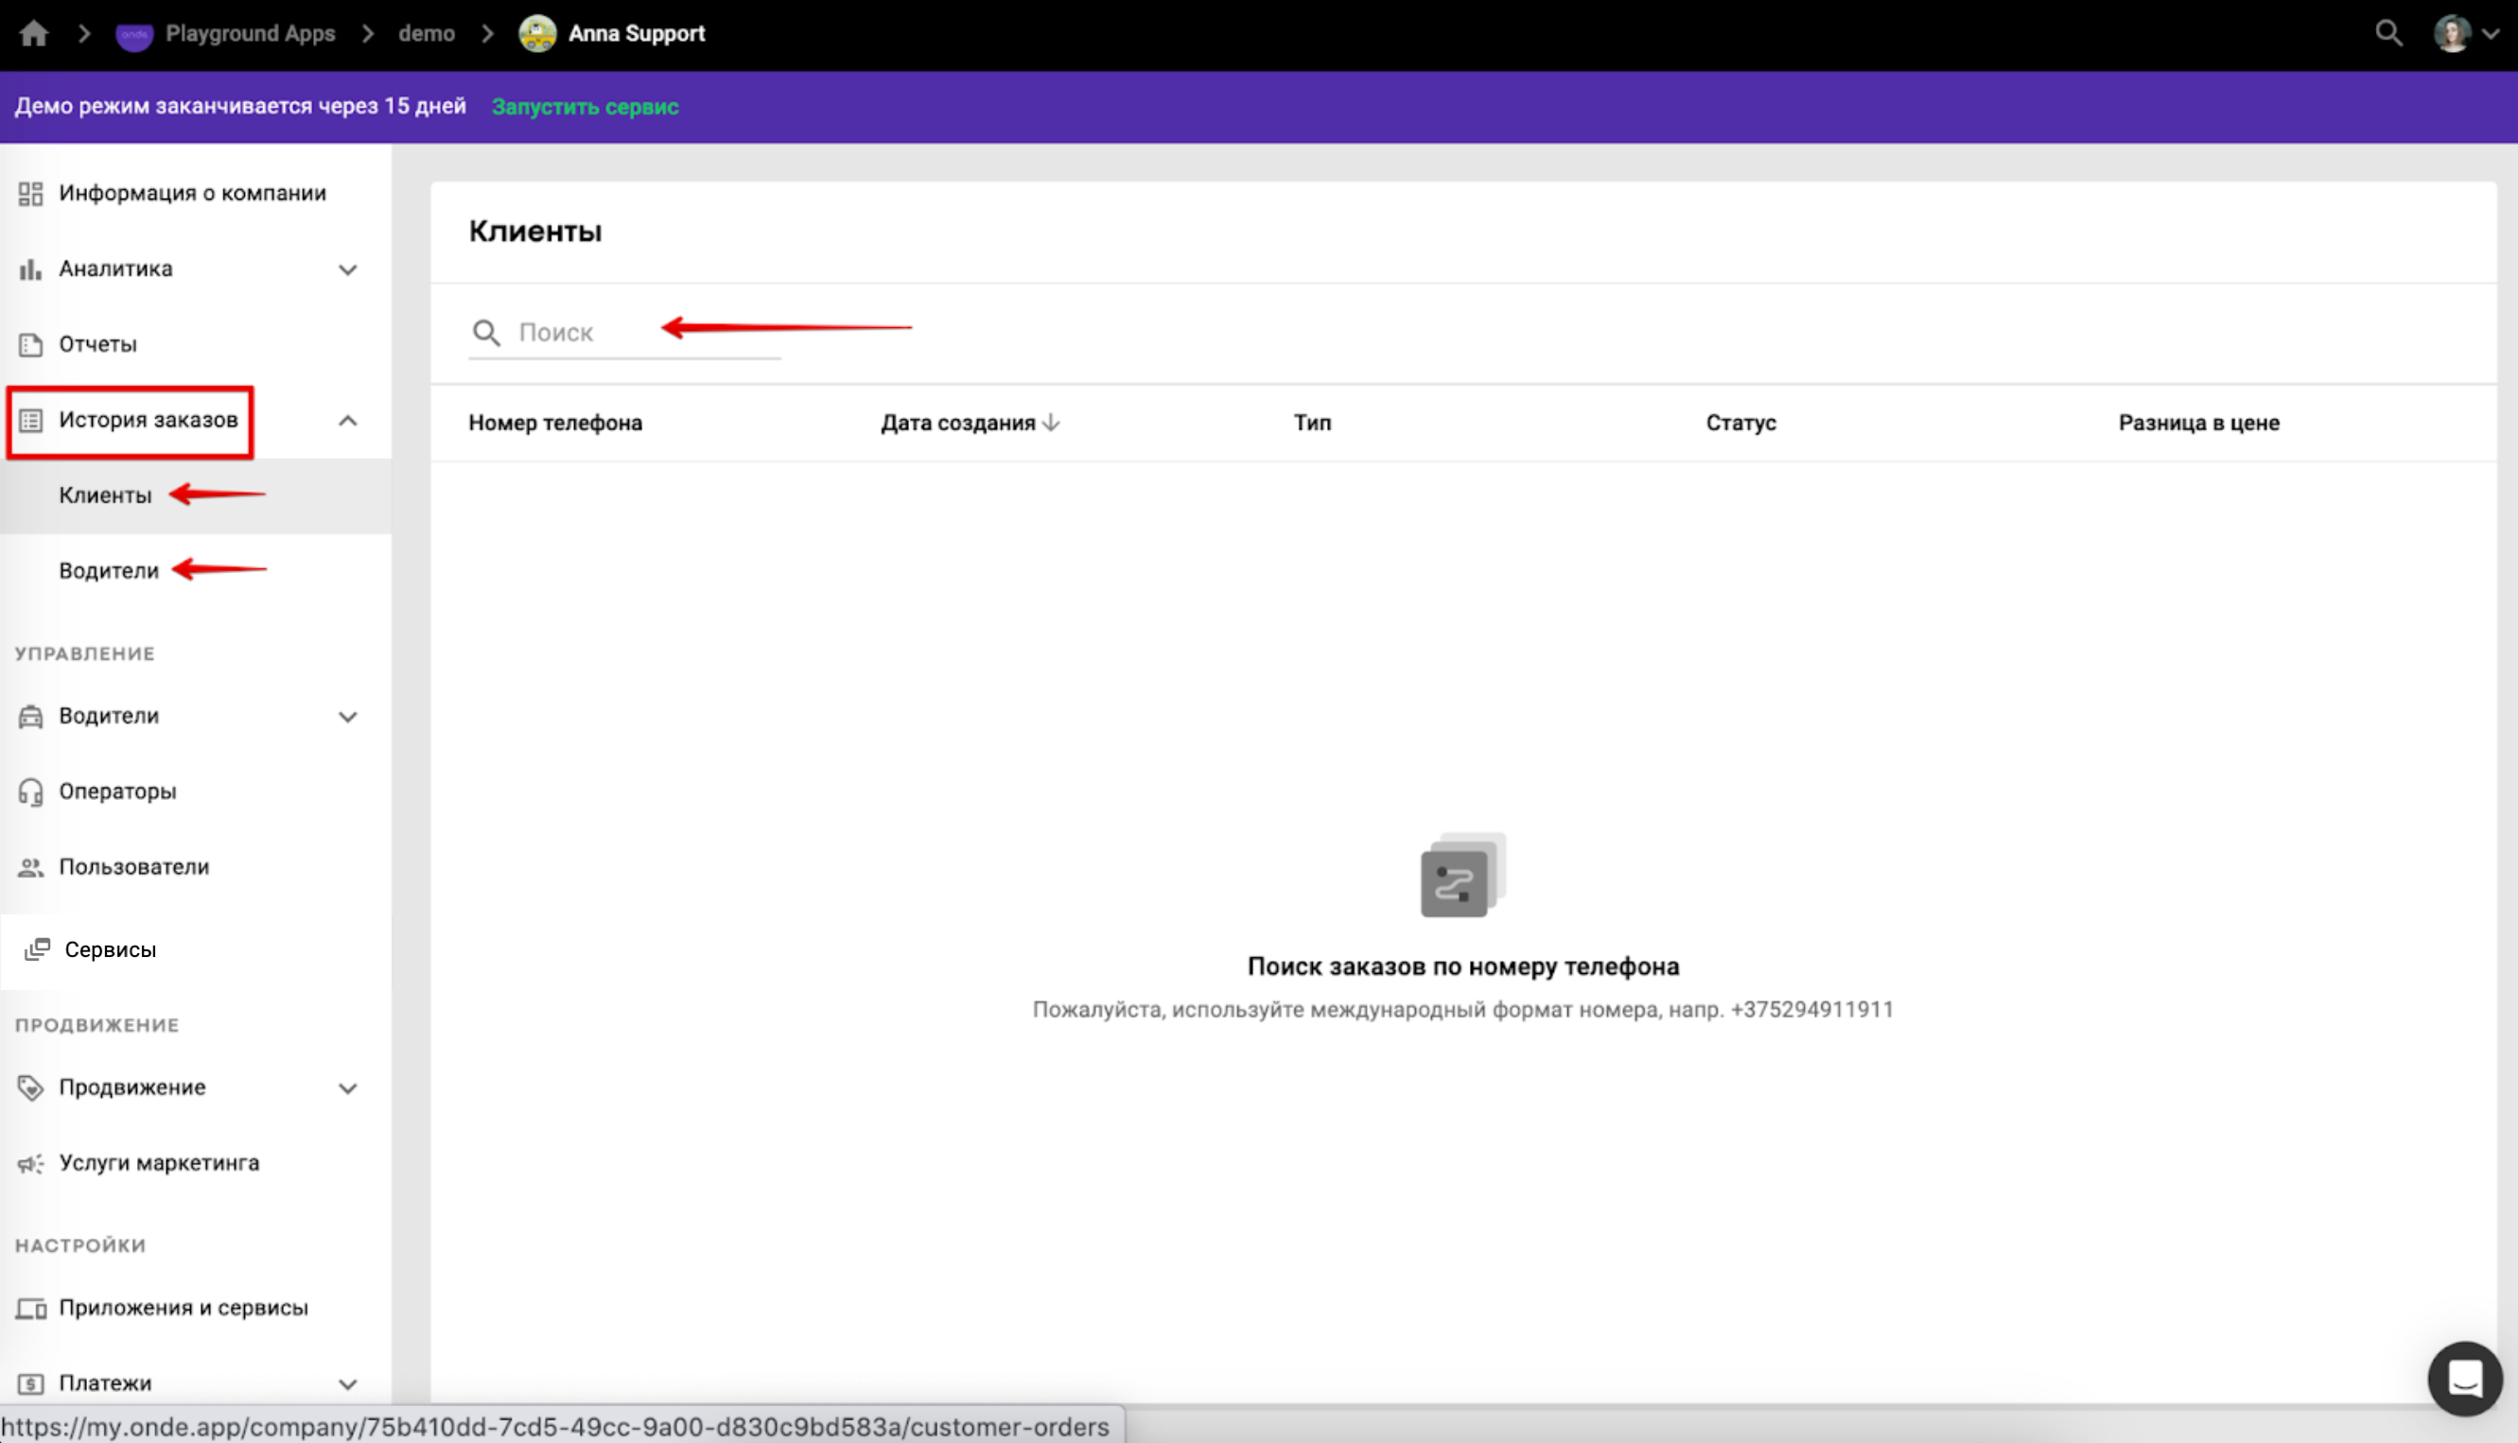Sort by Дата создания arrow icon
The width and height of the screenshot is (2518, 1443).
1052,424
